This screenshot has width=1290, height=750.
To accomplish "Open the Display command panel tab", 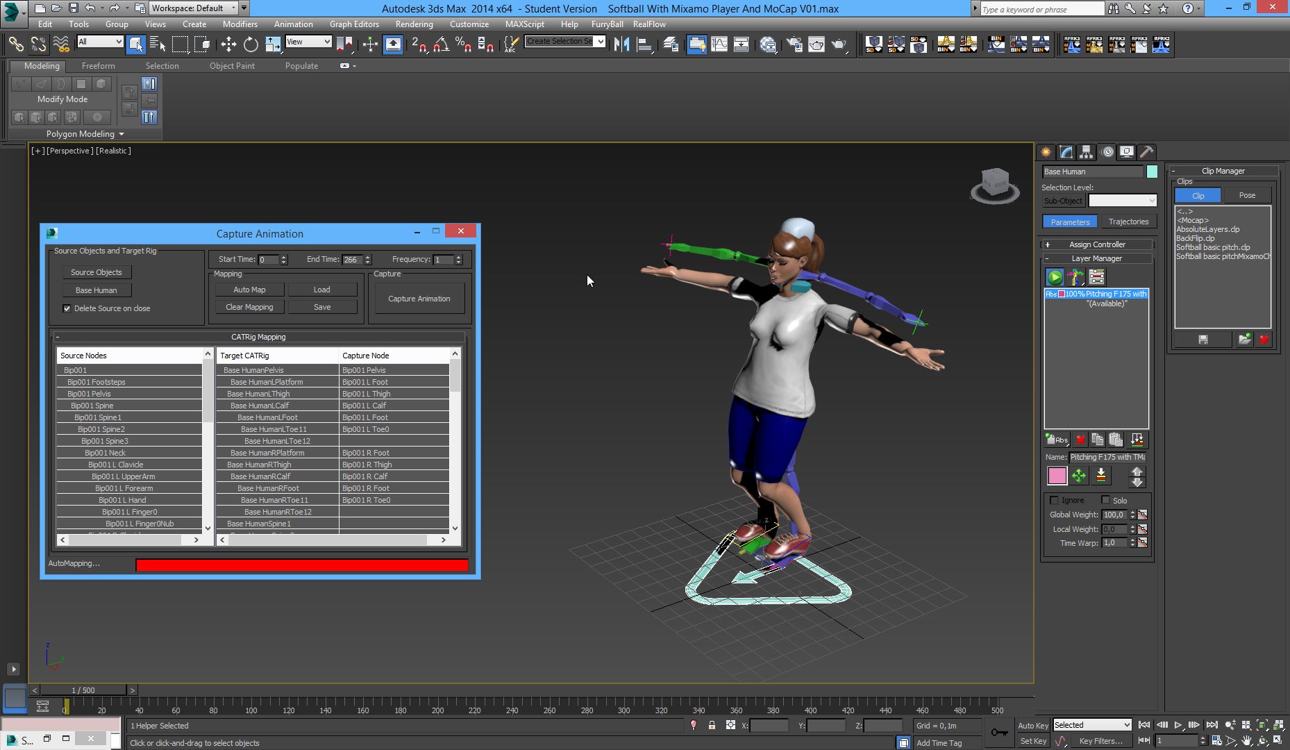I will coord(1127,152).
